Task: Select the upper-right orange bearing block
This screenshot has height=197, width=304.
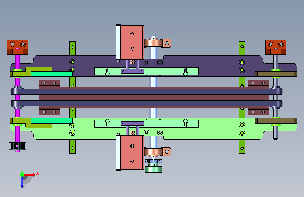Action: 276,47
